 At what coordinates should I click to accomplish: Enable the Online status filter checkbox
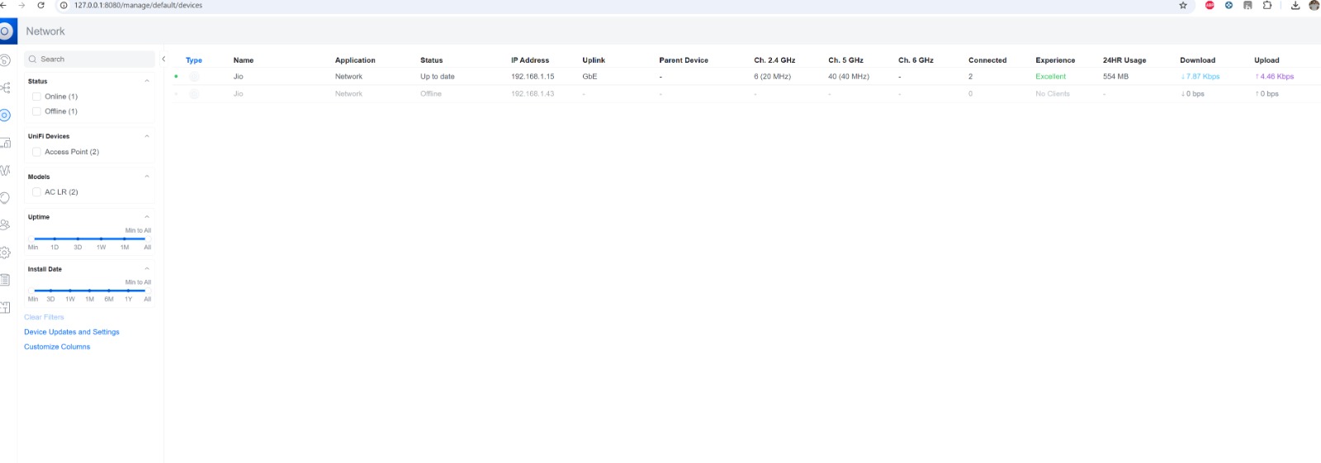[36, 97]
